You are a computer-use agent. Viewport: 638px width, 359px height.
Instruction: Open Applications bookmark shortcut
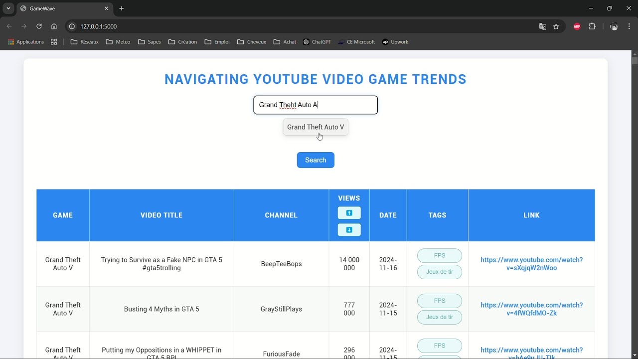(26, 42)
